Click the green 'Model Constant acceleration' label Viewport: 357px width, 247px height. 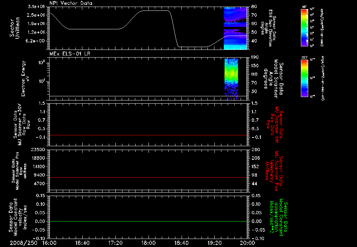[x=279, y=217]
